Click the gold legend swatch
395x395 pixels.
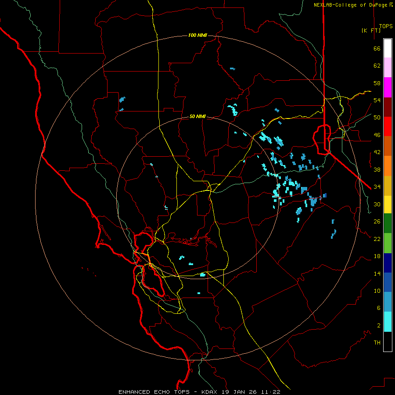(388, 186)
